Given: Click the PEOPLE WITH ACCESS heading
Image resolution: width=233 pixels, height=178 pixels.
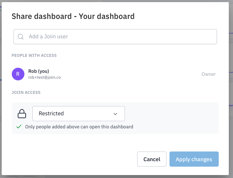Looking at the screenshot, I should [x=34, y=56].
